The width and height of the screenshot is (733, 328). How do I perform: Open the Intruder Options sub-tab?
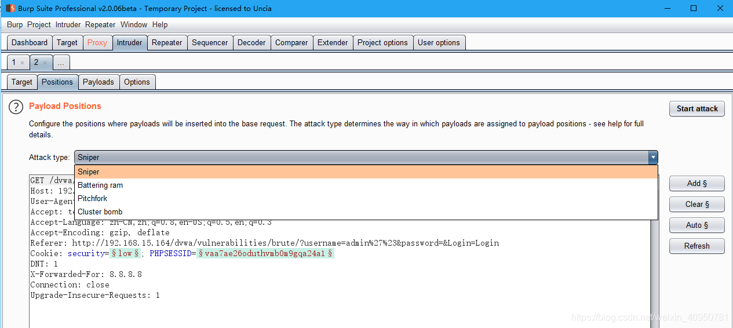(x=137, y=82)
